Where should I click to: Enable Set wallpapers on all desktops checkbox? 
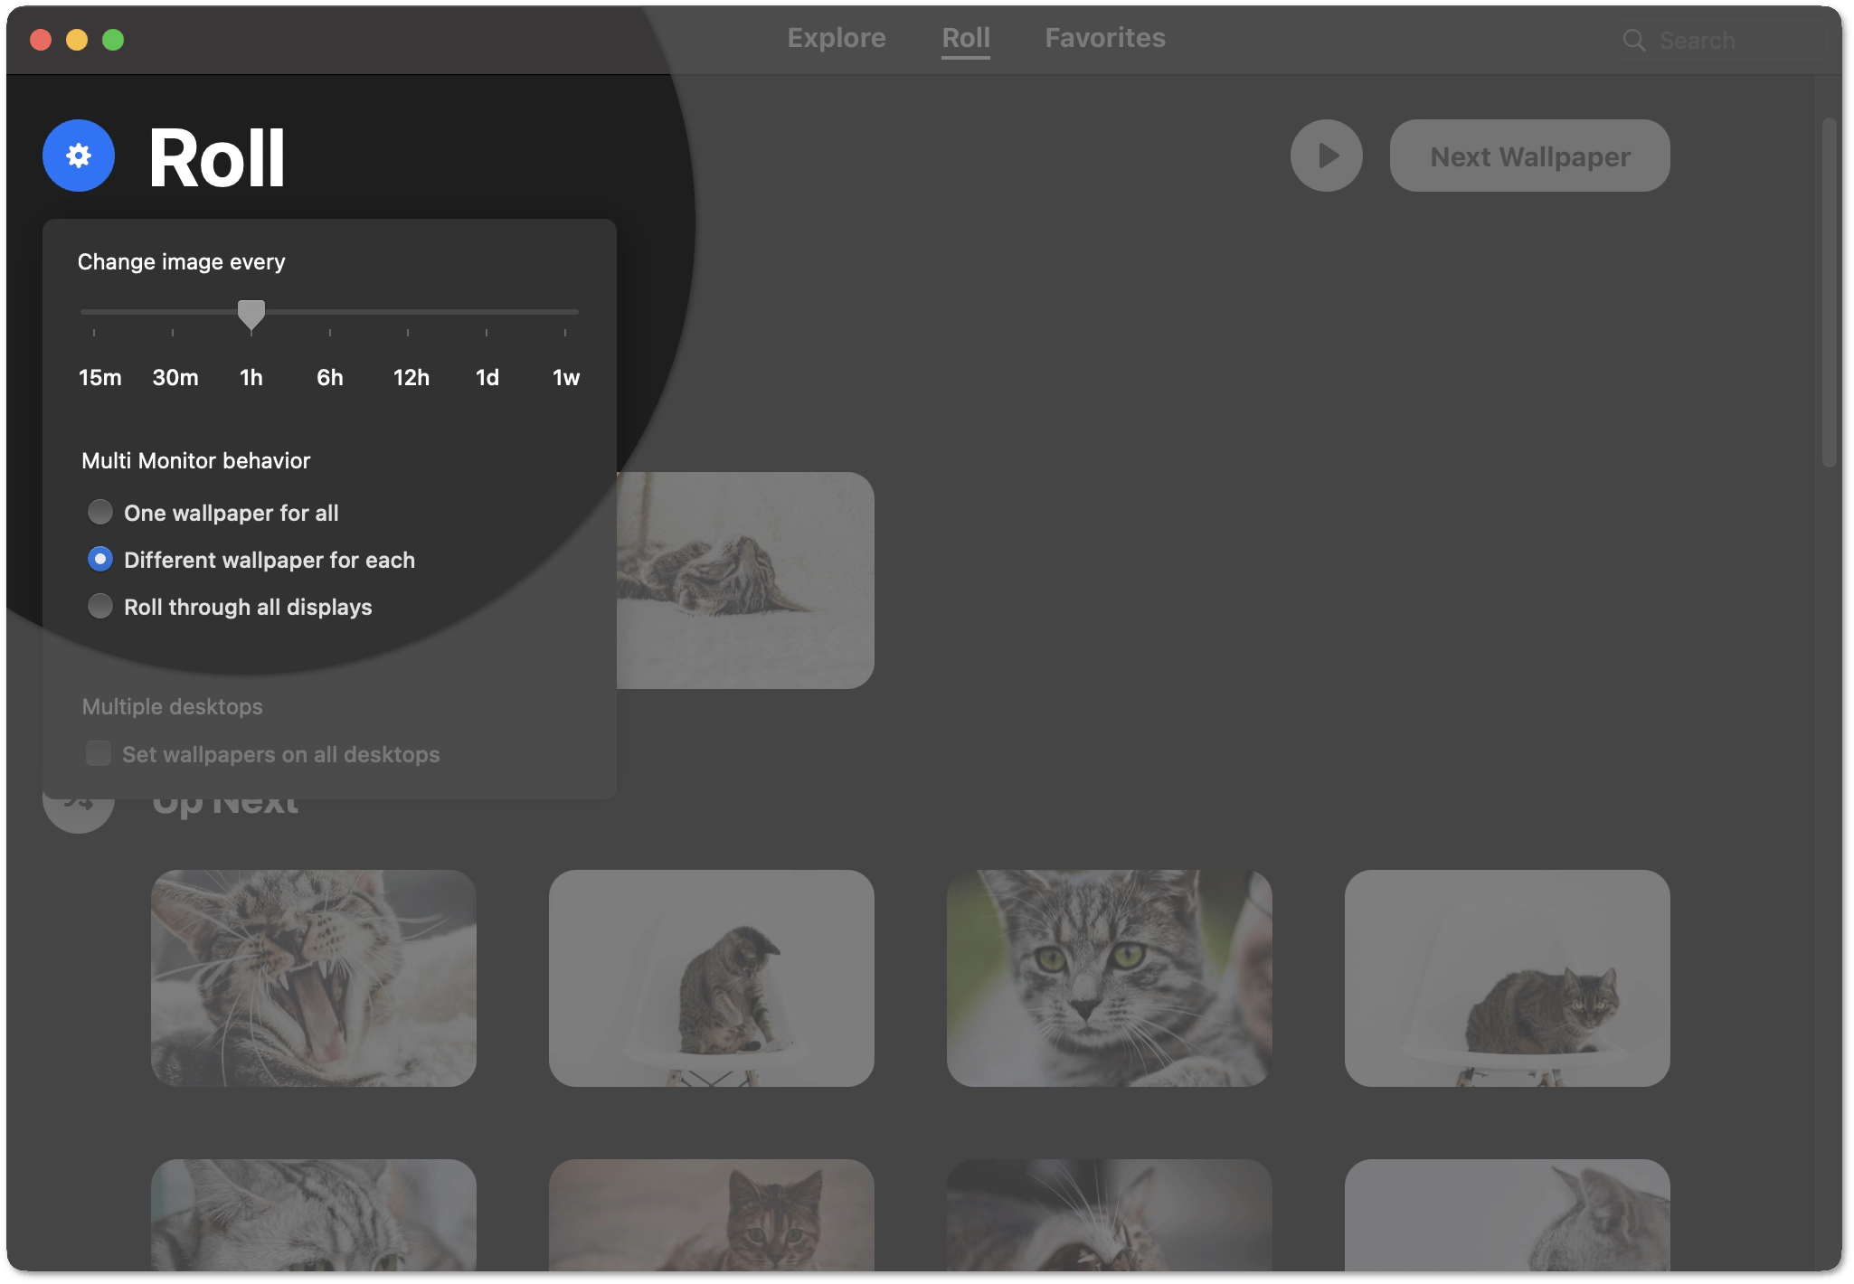98,753
